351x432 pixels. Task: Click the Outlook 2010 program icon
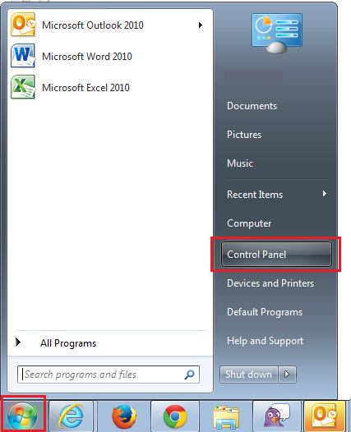click(23, 25)
